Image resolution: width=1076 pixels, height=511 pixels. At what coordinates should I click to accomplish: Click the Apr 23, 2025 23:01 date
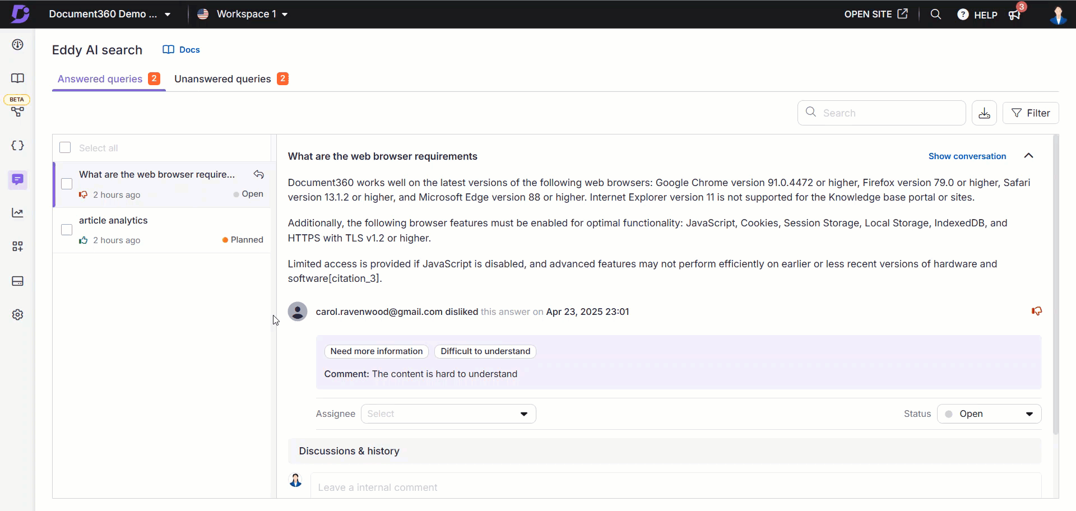588,312
